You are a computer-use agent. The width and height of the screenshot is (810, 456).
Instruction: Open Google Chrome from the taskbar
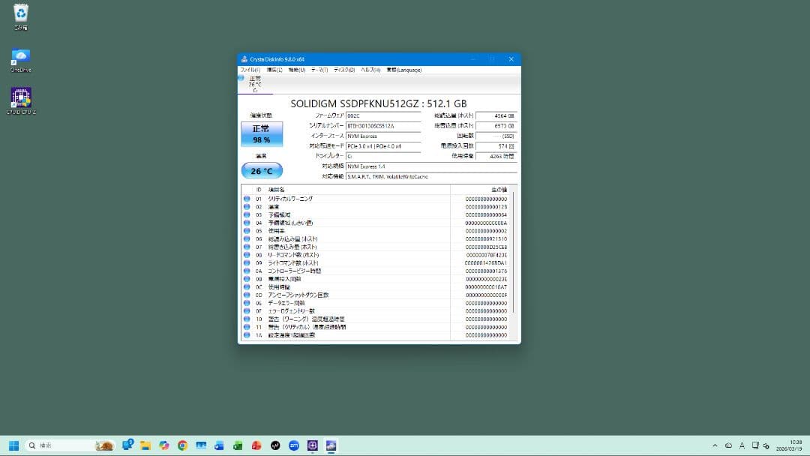coord(182,445)
